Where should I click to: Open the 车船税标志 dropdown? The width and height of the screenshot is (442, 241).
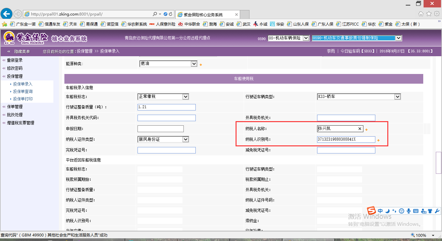click(x=185, y=97)
